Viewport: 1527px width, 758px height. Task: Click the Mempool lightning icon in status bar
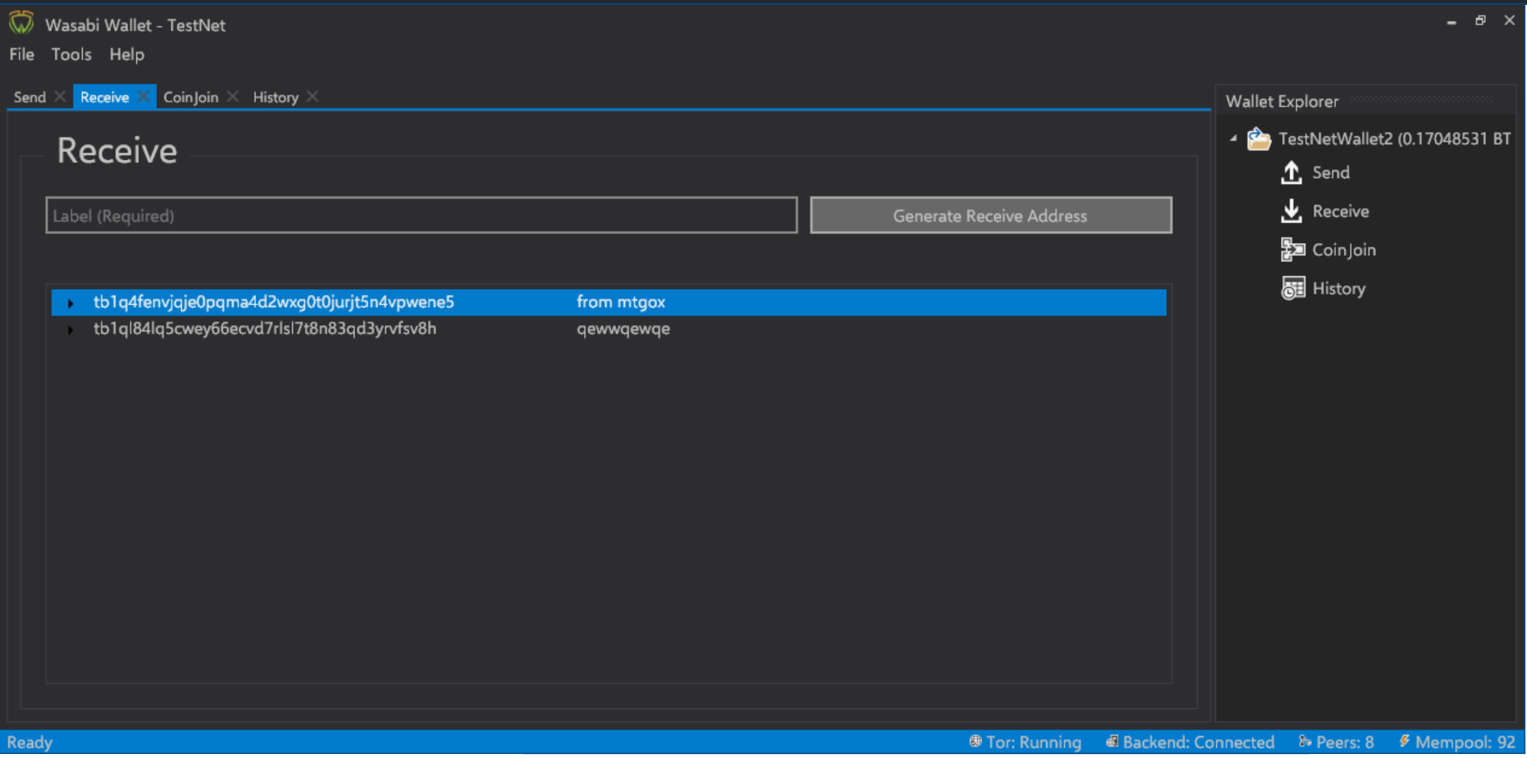point(1405,741)
